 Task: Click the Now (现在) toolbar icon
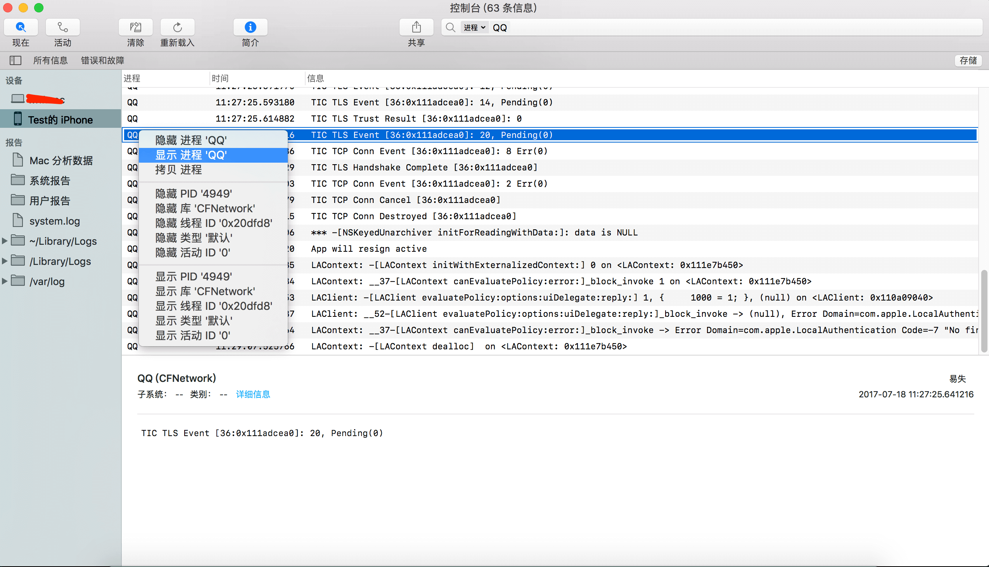click(x=21, y=27)
